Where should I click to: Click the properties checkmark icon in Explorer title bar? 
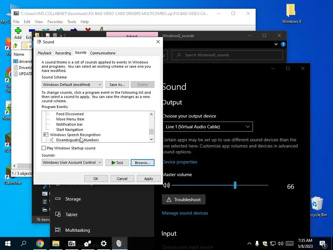(x=47, y=35)
